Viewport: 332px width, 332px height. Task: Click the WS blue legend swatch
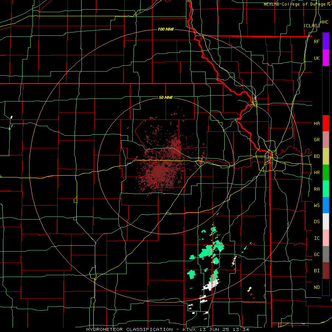(x=326, y=205)
